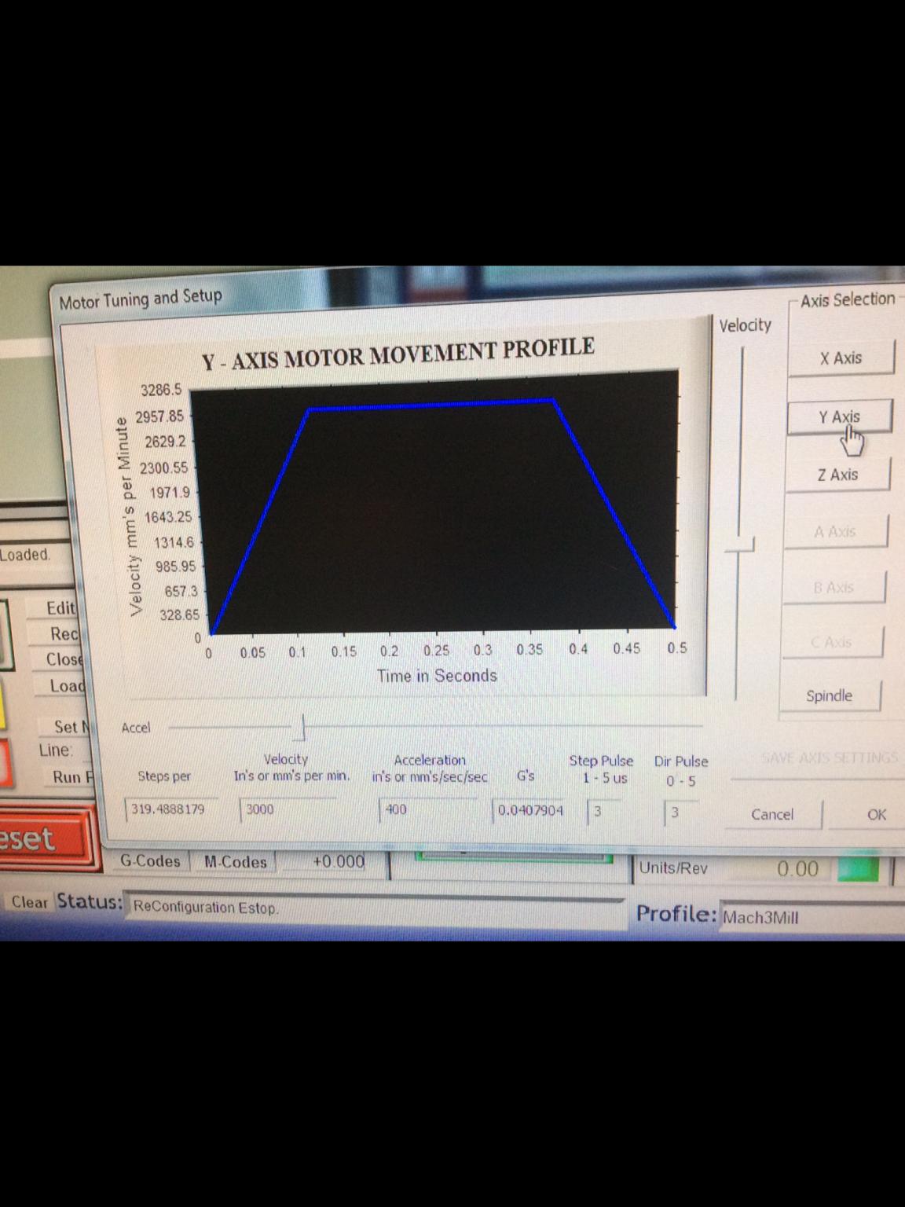The image size is (905, 1207).
Task: Click the Acceleration field showing 400
Action: (x=428, y=809)
